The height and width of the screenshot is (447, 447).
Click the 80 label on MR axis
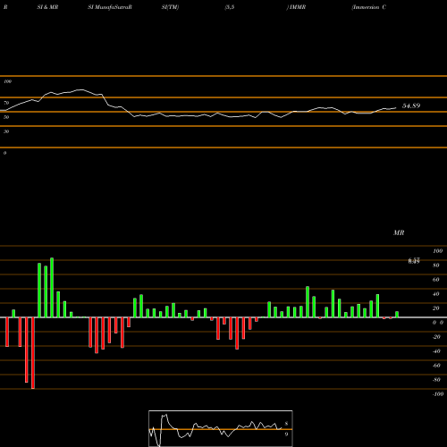[436, 266]
